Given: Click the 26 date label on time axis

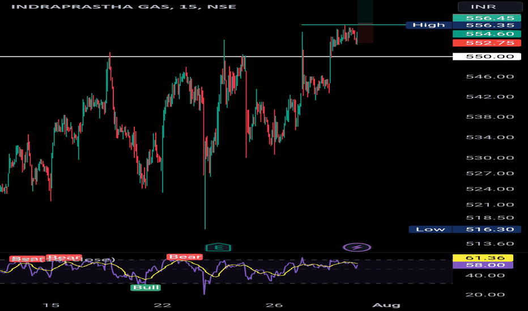Looking at the screenshot, I should 274,305.
